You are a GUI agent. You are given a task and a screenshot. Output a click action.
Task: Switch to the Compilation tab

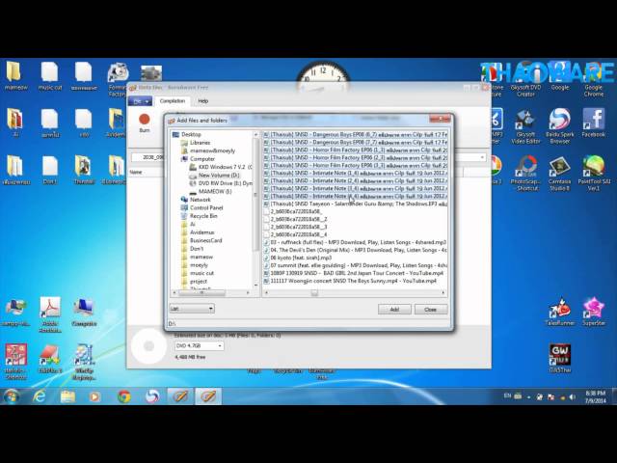click(x=173, y=101)
